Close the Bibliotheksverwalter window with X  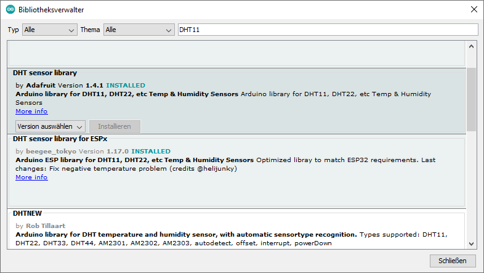click(473, 10)
